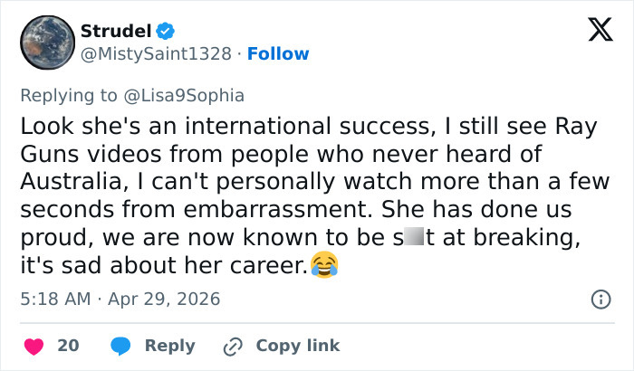Image resolution: width=634 pixels, height=371 pixels.
Task: Click the laughing crying emoji
Action: click(x=323, y=264)
